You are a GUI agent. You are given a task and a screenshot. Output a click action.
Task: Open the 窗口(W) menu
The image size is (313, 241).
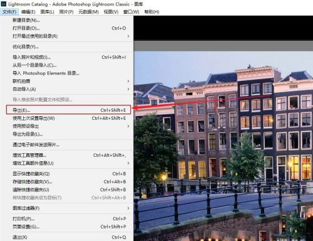pyautogui.click(x=131, y=12)
